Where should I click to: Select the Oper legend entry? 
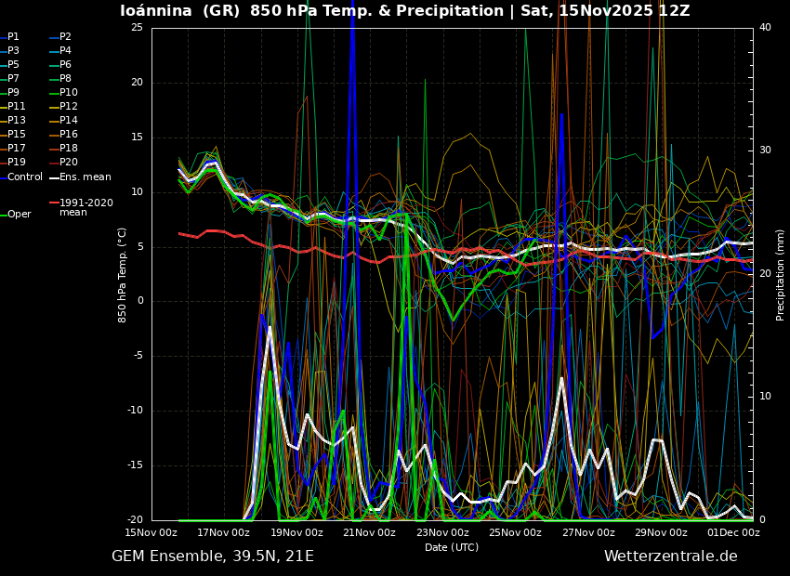pyautogui.click(x=19, y=215)
